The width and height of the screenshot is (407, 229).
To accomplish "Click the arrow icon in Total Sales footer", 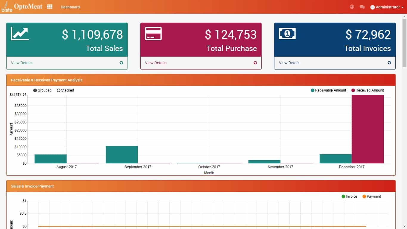I will [x=121, y=63].
